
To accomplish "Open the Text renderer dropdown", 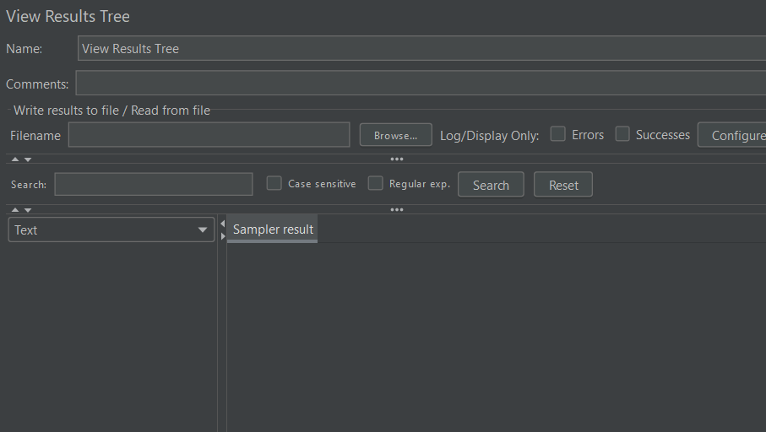I will coord(111,229).
